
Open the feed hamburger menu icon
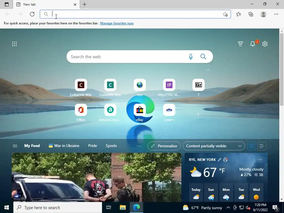point(15,146)
